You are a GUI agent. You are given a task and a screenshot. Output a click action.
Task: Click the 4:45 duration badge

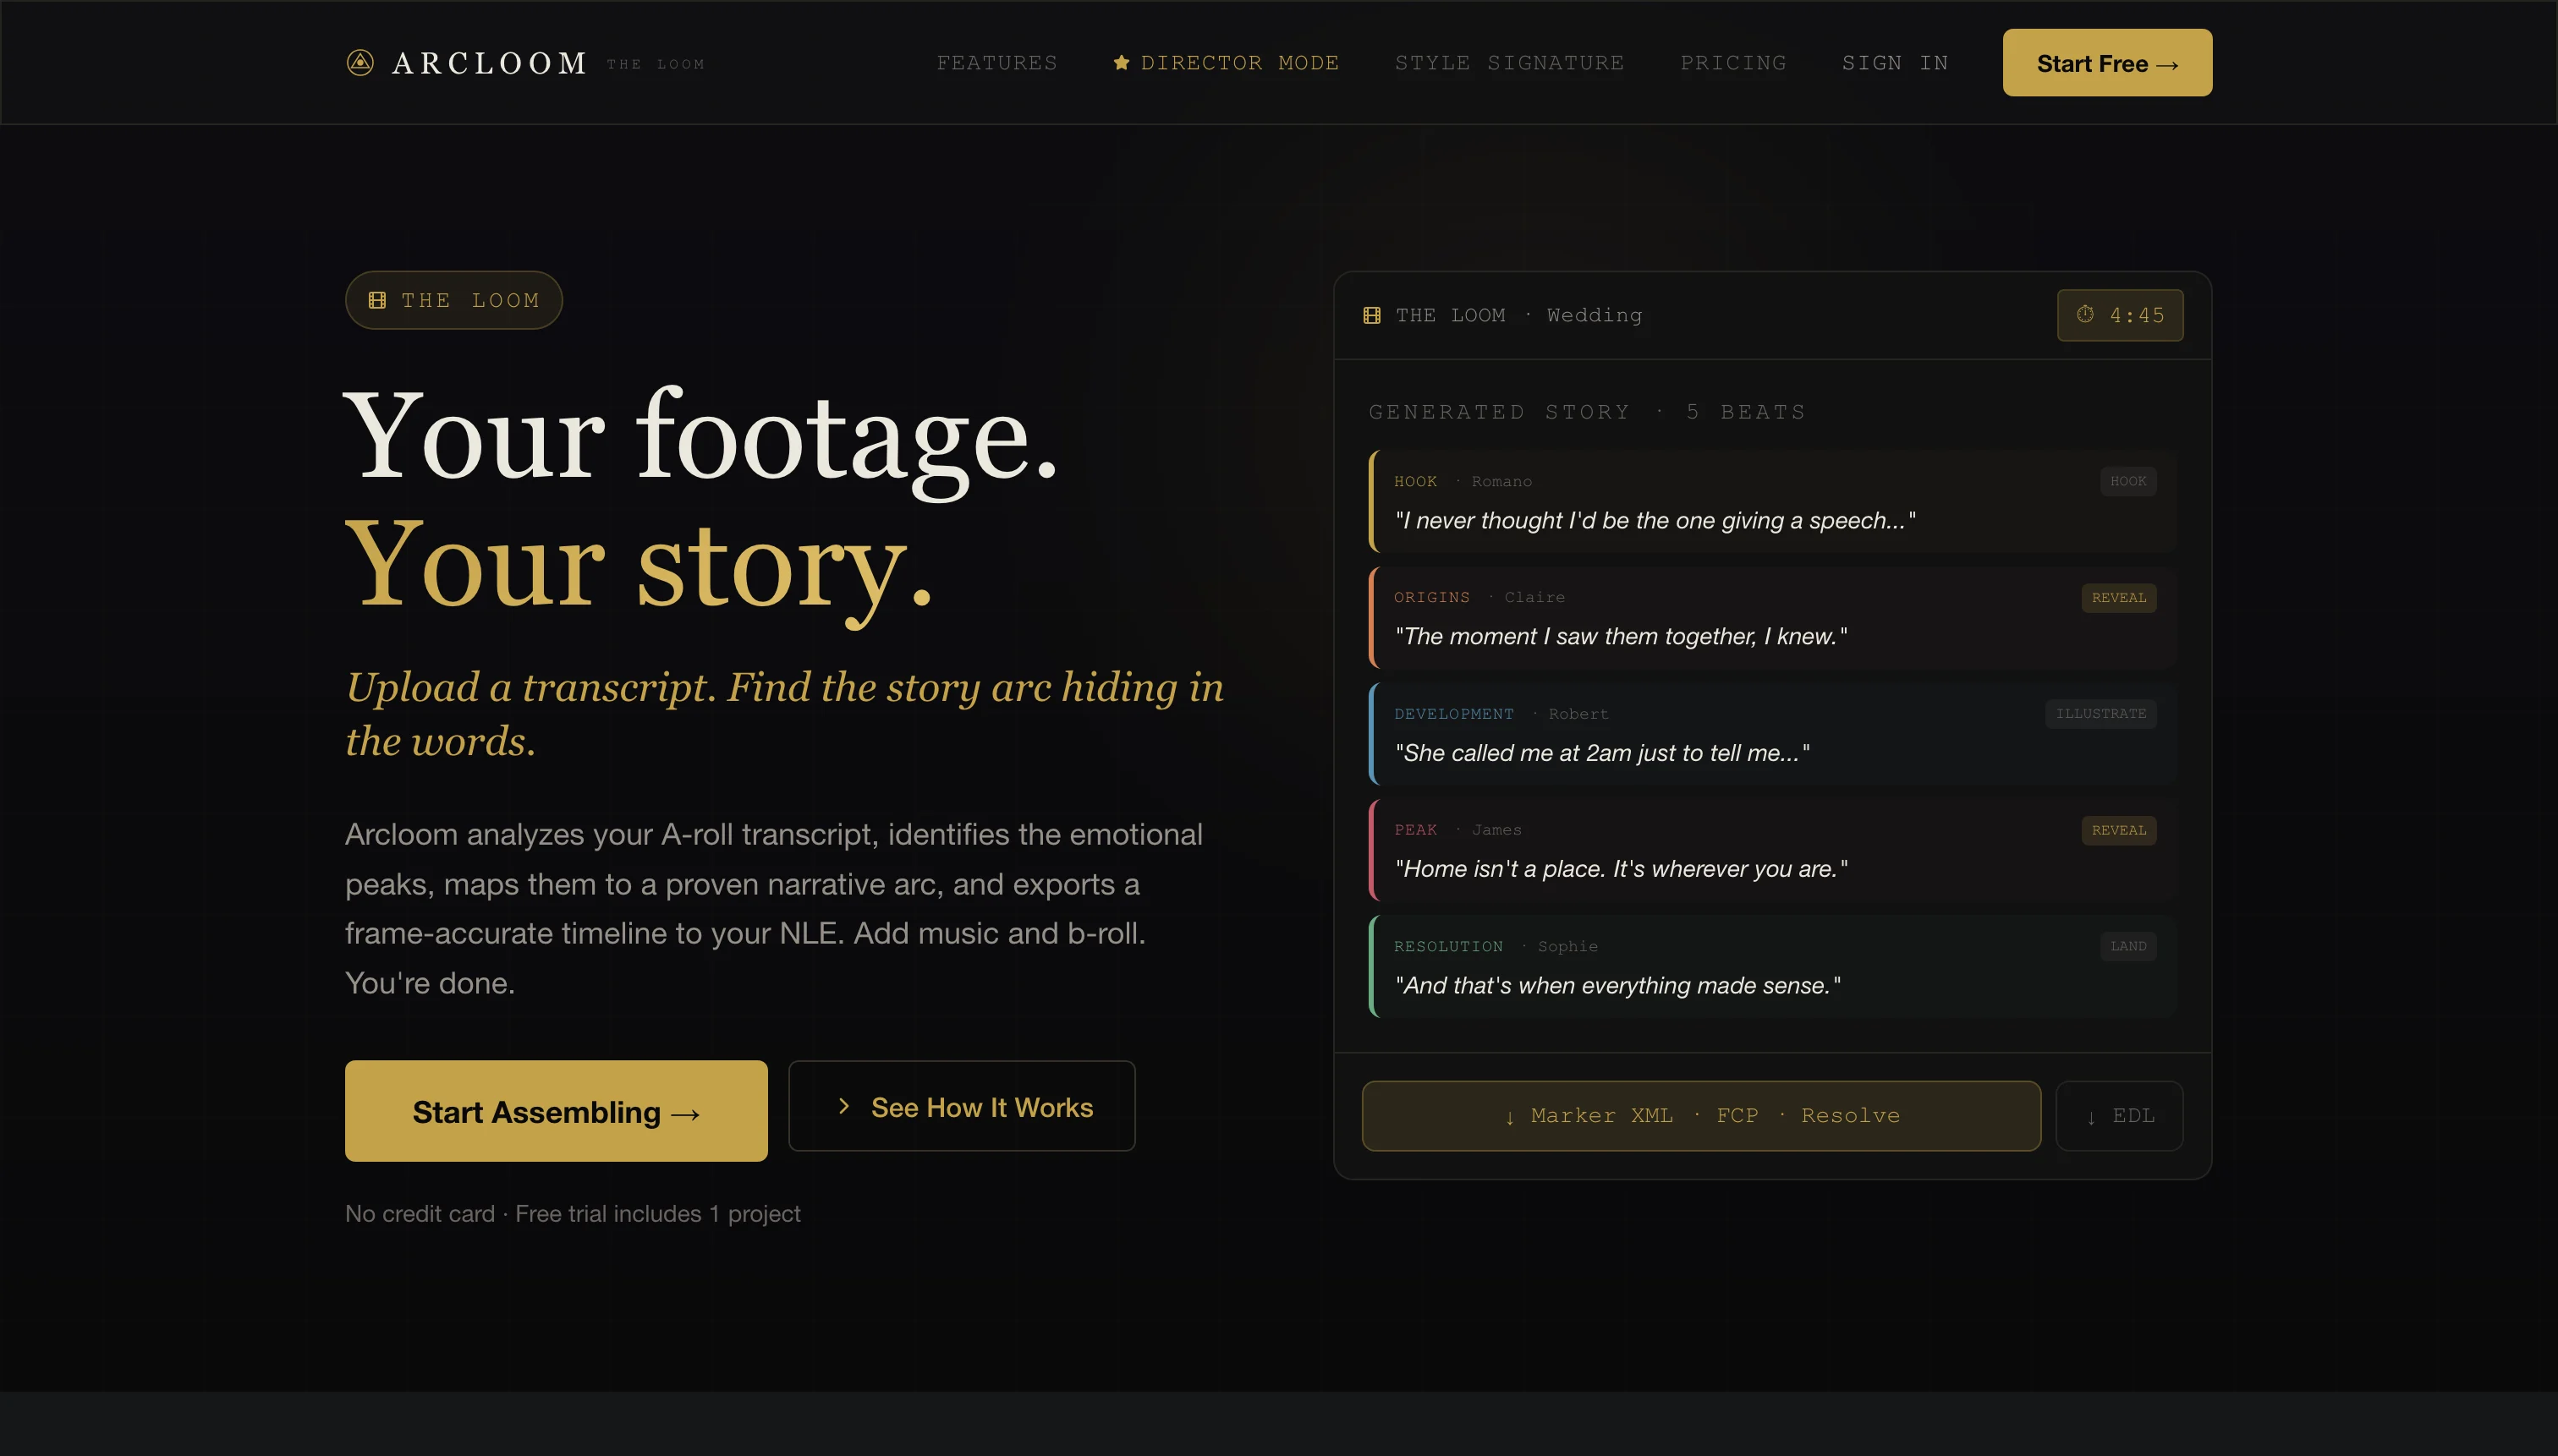(x=2120, y=315)
